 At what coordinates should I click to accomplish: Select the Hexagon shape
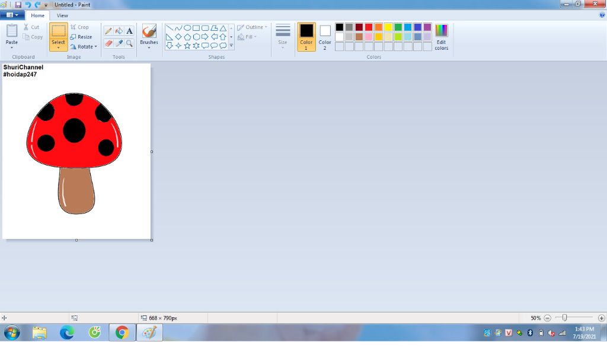tap(196, 37)
